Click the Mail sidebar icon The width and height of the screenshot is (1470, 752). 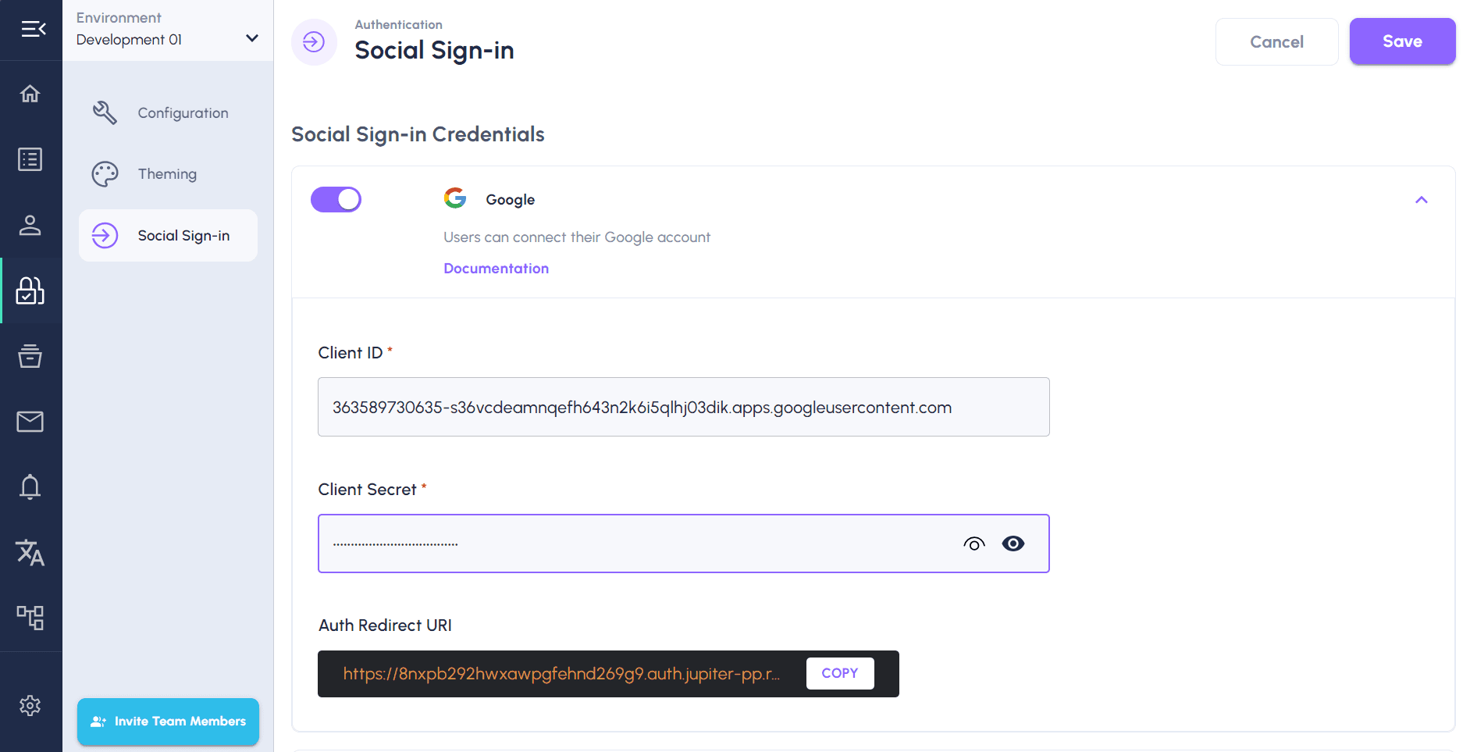tap(30, 422)
